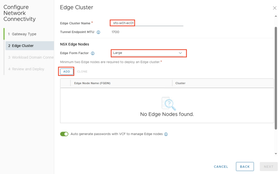Click the scrollbar down arrow

(x=276, y=154)
